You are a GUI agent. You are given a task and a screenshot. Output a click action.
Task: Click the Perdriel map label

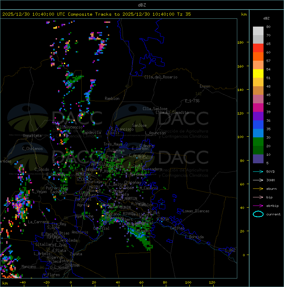click(83, 199)
